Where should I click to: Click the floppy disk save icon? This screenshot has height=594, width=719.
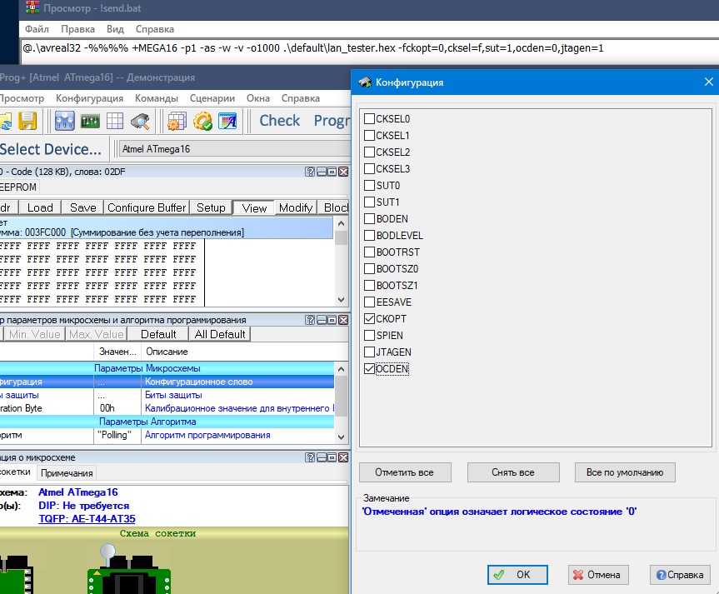[x=28, y=121]
